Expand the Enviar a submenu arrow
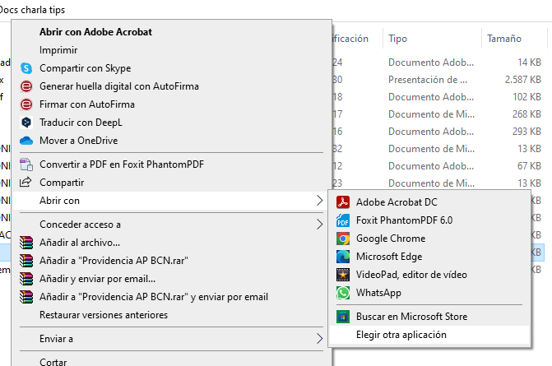The height and width of the screenshot is (366, 552). [319, 339]
